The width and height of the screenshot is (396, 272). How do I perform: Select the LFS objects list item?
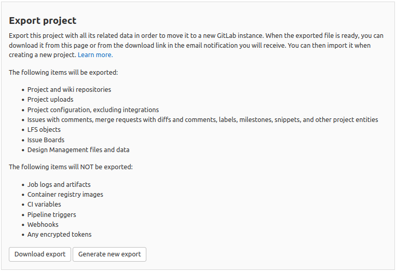44,130
